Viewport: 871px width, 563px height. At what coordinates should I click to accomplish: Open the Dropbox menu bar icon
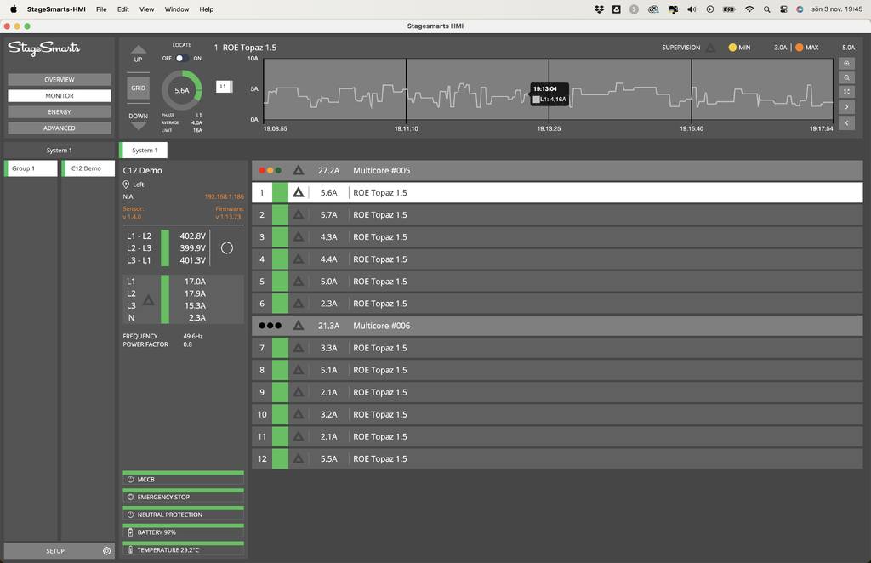click(x=599, y=9)
